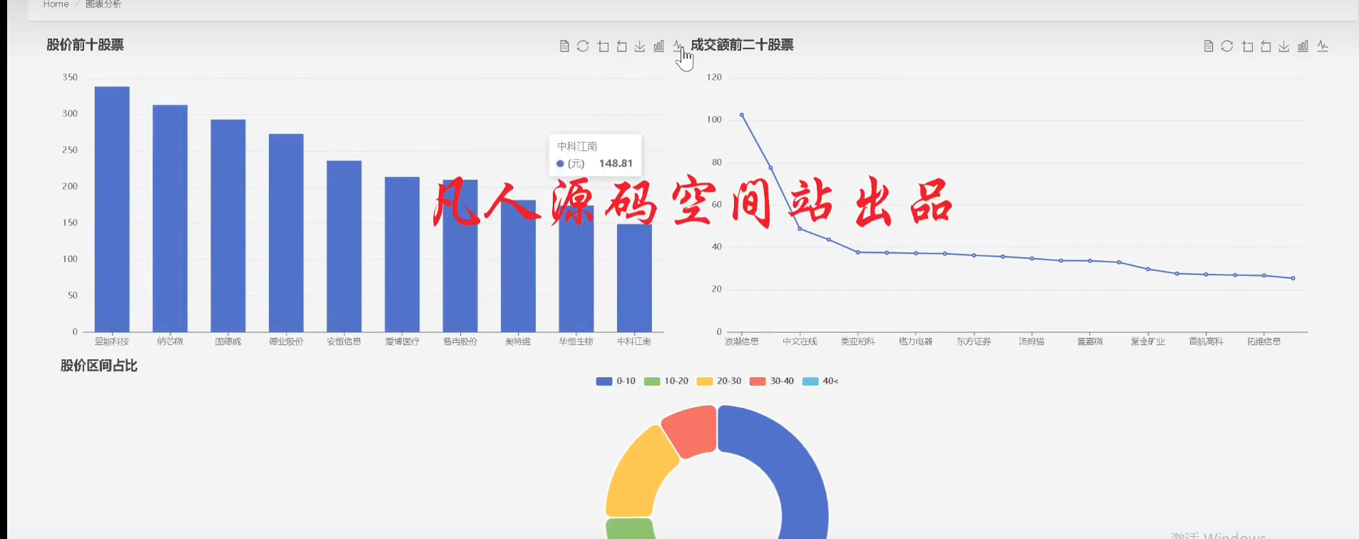Click the 昱能科技 axis label
This screenshot has height=539, width=1359.
(112, 342)
